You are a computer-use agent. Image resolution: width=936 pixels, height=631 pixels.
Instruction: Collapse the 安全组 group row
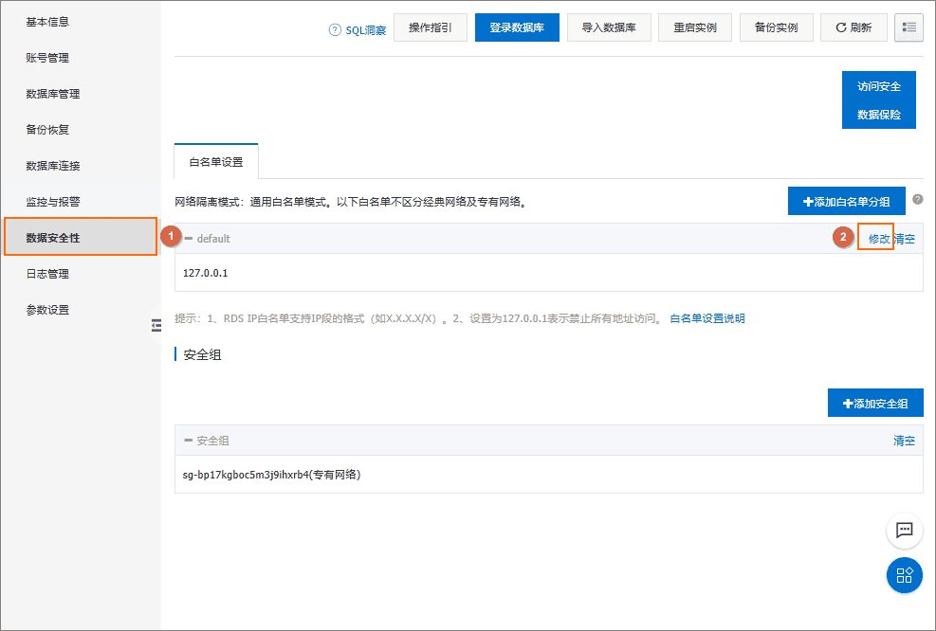189,441
